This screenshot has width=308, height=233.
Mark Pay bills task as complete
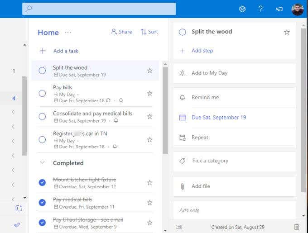[42, 94]
